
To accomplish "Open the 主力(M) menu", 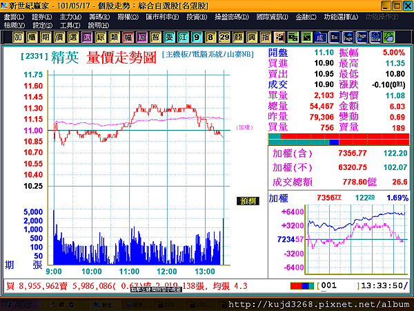I will tap(70, 17).
